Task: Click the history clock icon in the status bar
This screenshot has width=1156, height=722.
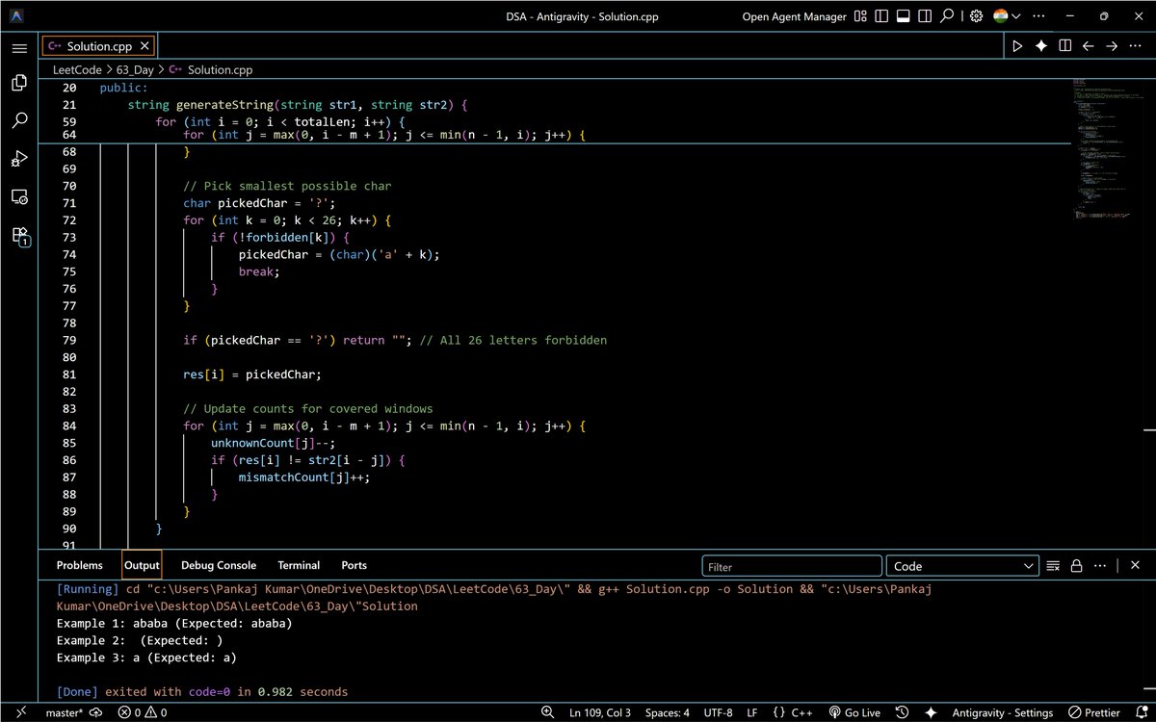Action: [902, 713]
